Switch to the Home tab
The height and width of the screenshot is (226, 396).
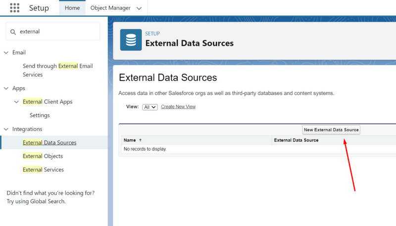(x=72, y=8)
